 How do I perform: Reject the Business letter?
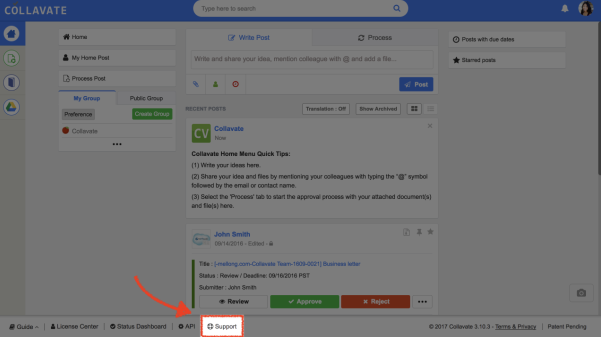[375, 301]
